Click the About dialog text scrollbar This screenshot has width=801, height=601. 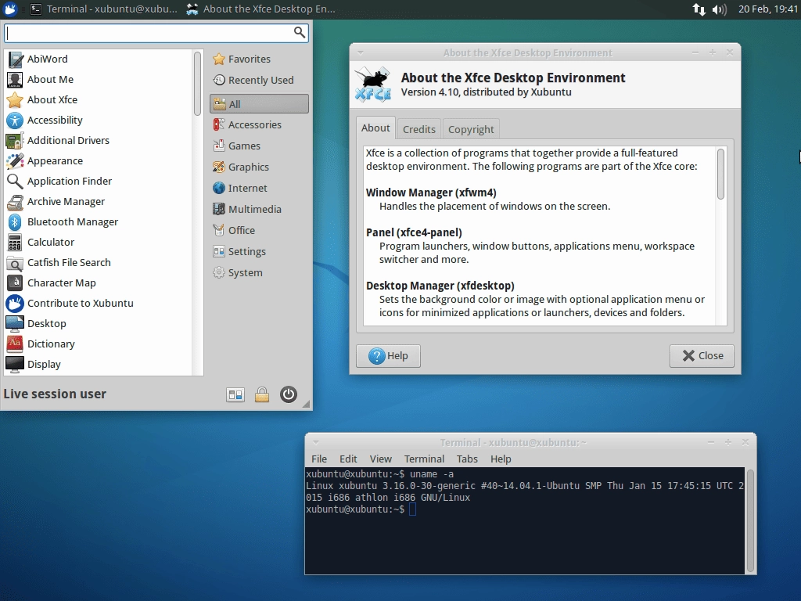720,174
